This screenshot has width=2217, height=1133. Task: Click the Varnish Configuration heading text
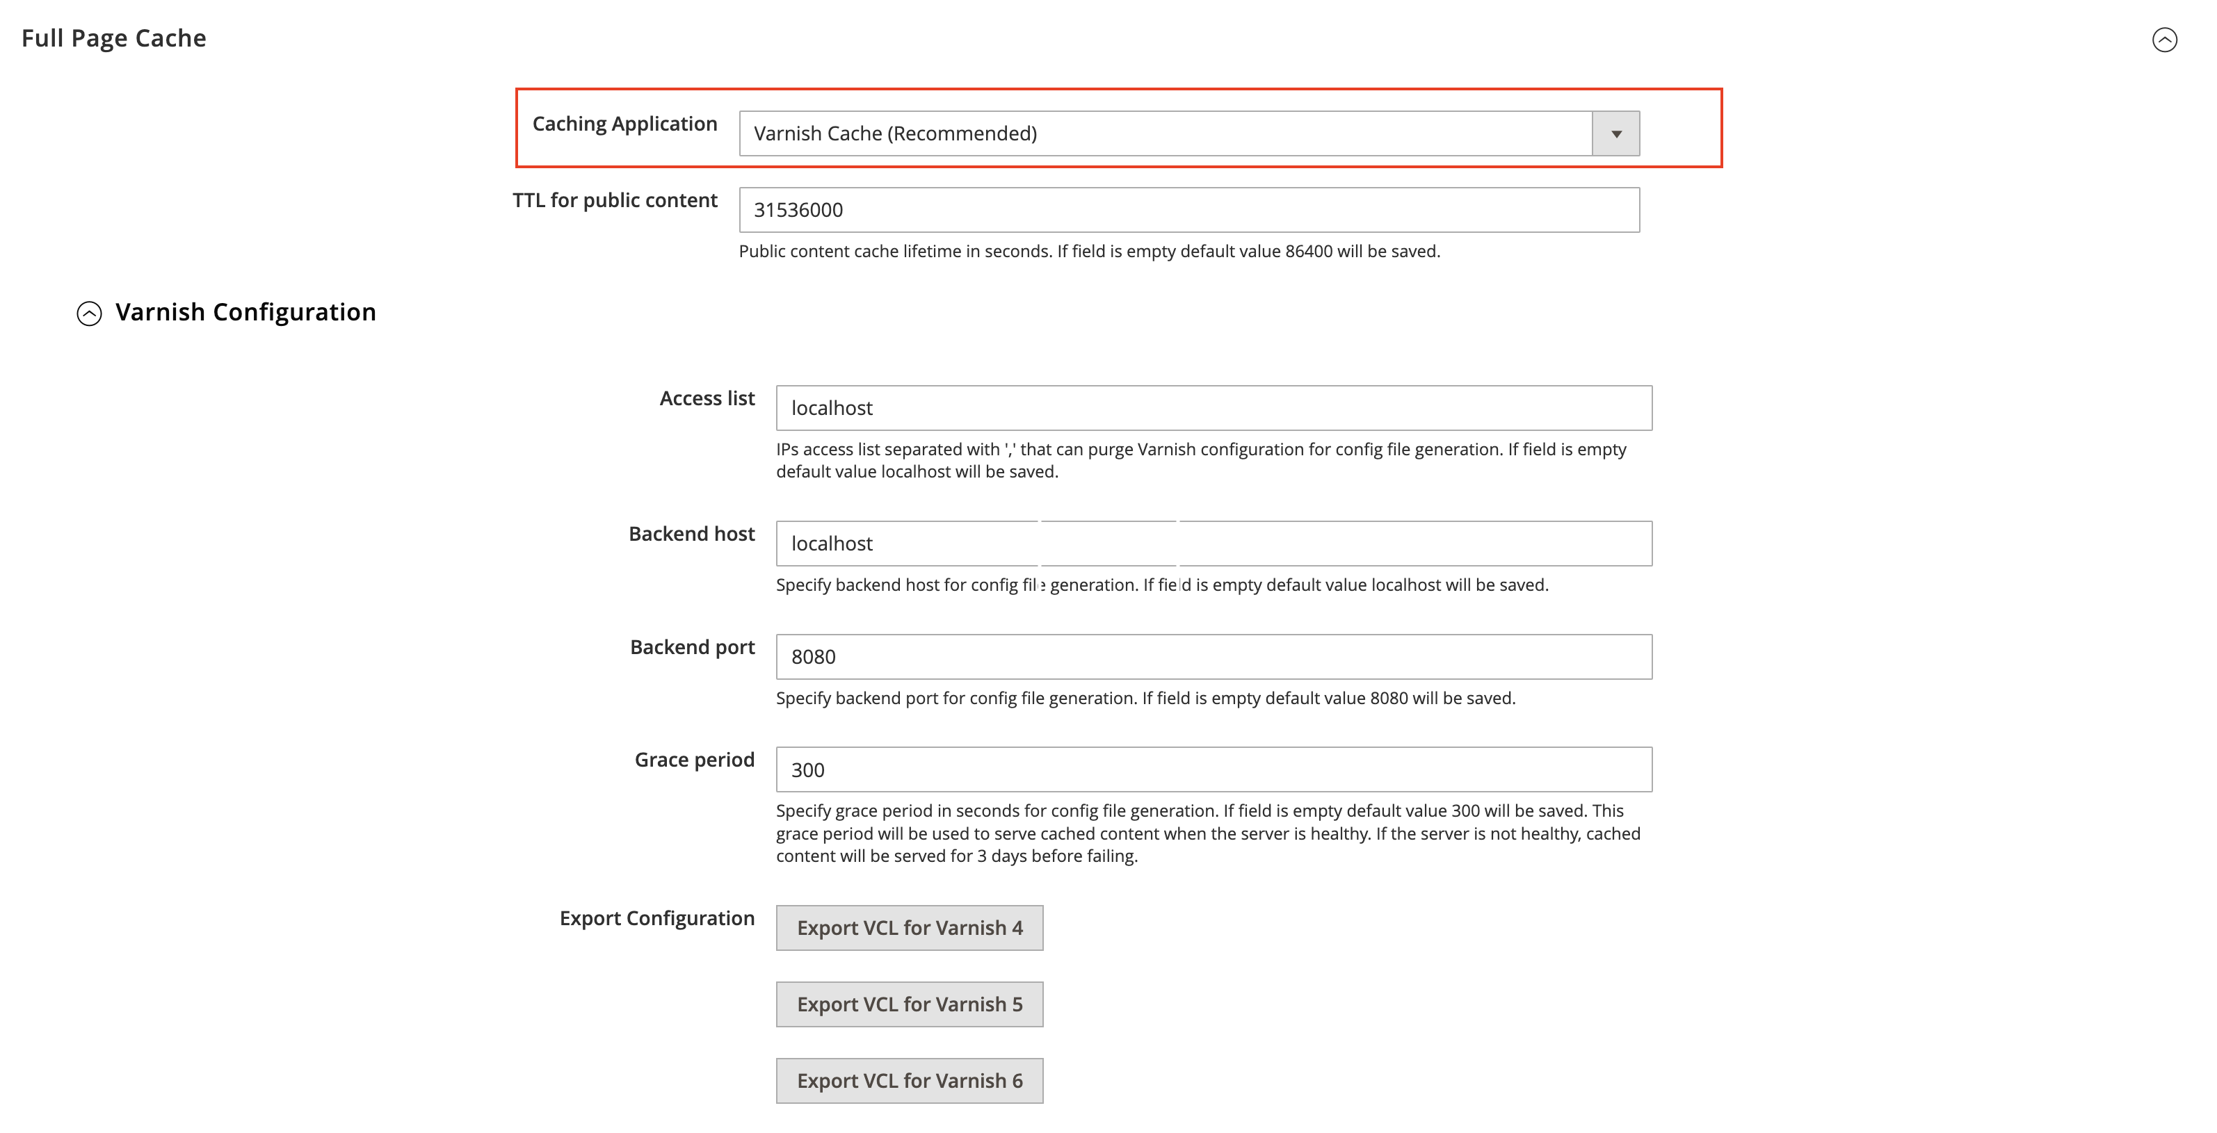246,311
